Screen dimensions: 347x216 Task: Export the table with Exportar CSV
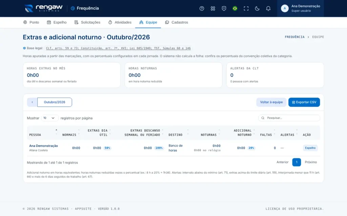pos(304,102)
